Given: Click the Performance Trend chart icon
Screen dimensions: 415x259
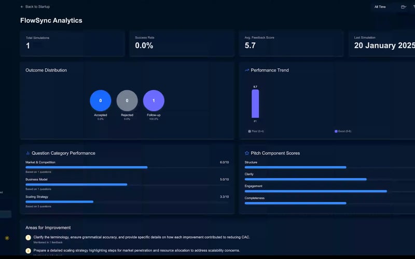Looking at the screenshot, I should point(247,70).
